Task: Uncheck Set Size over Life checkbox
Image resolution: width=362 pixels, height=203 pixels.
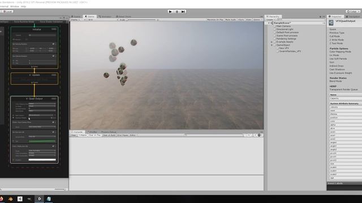Action: pyautogui.click(x=53, y=133)
